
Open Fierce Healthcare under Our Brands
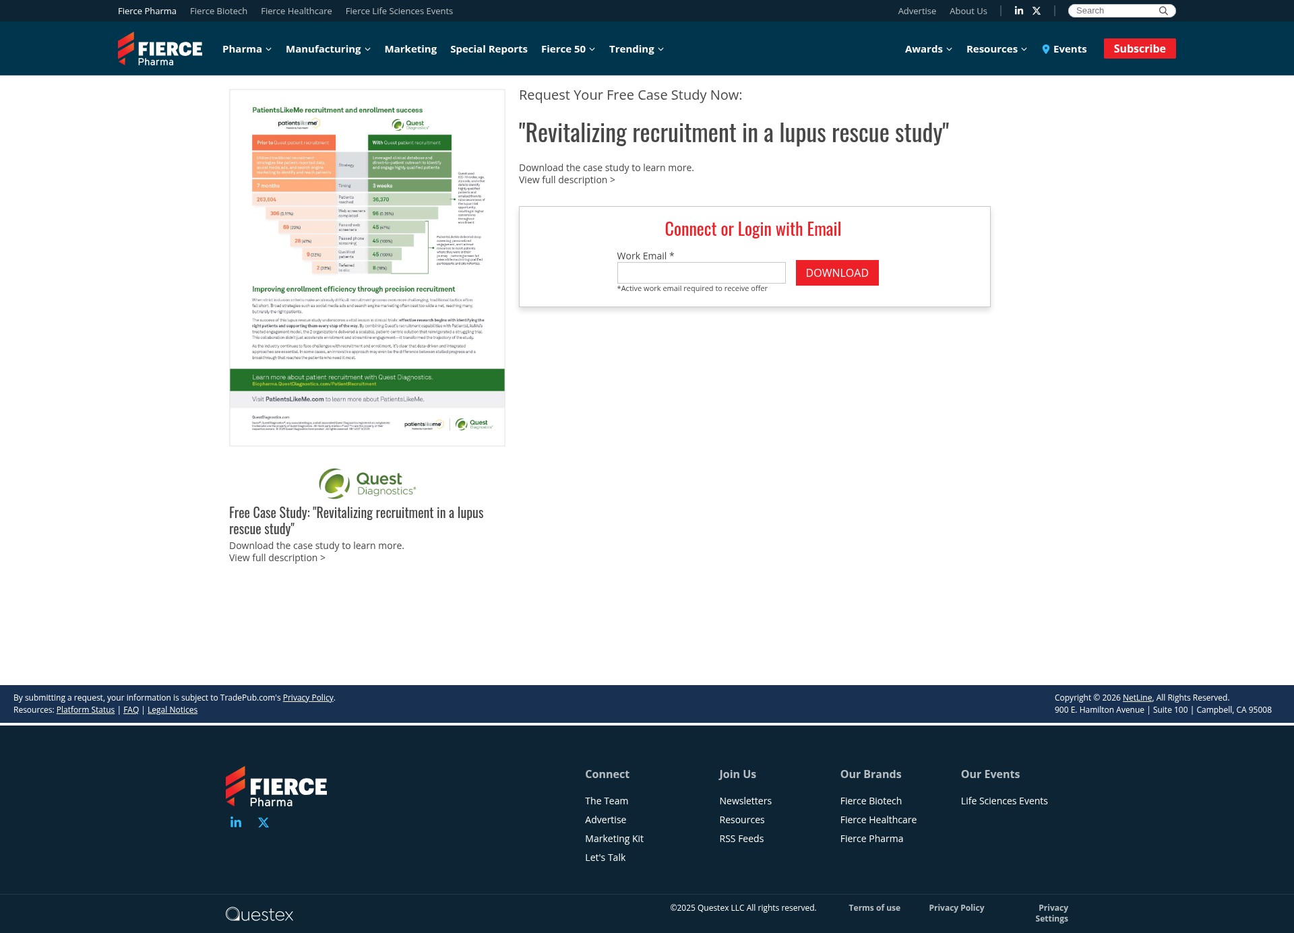pyautogui.click(x=878, y=820)
